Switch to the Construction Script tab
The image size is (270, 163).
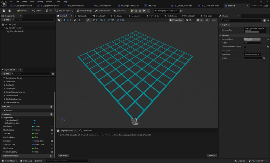(x=81, y=16)
